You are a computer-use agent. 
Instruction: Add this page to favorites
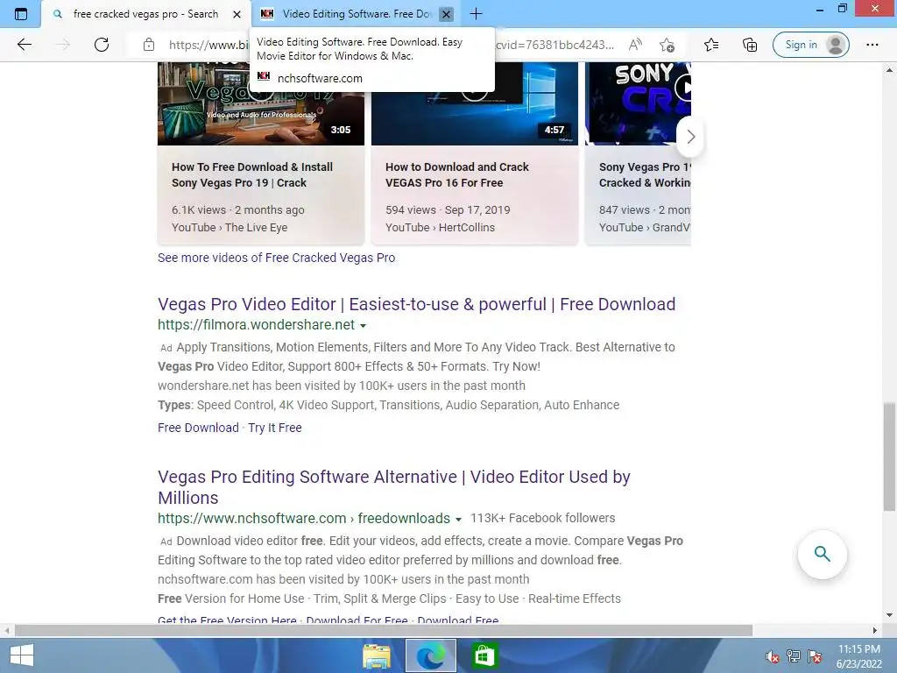667,45
